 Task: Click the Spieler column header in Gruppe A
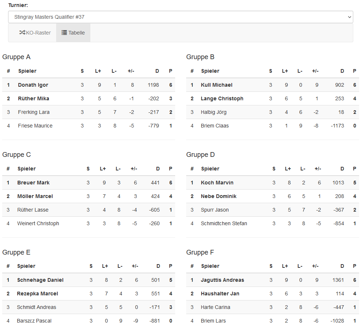pos(27,71)
